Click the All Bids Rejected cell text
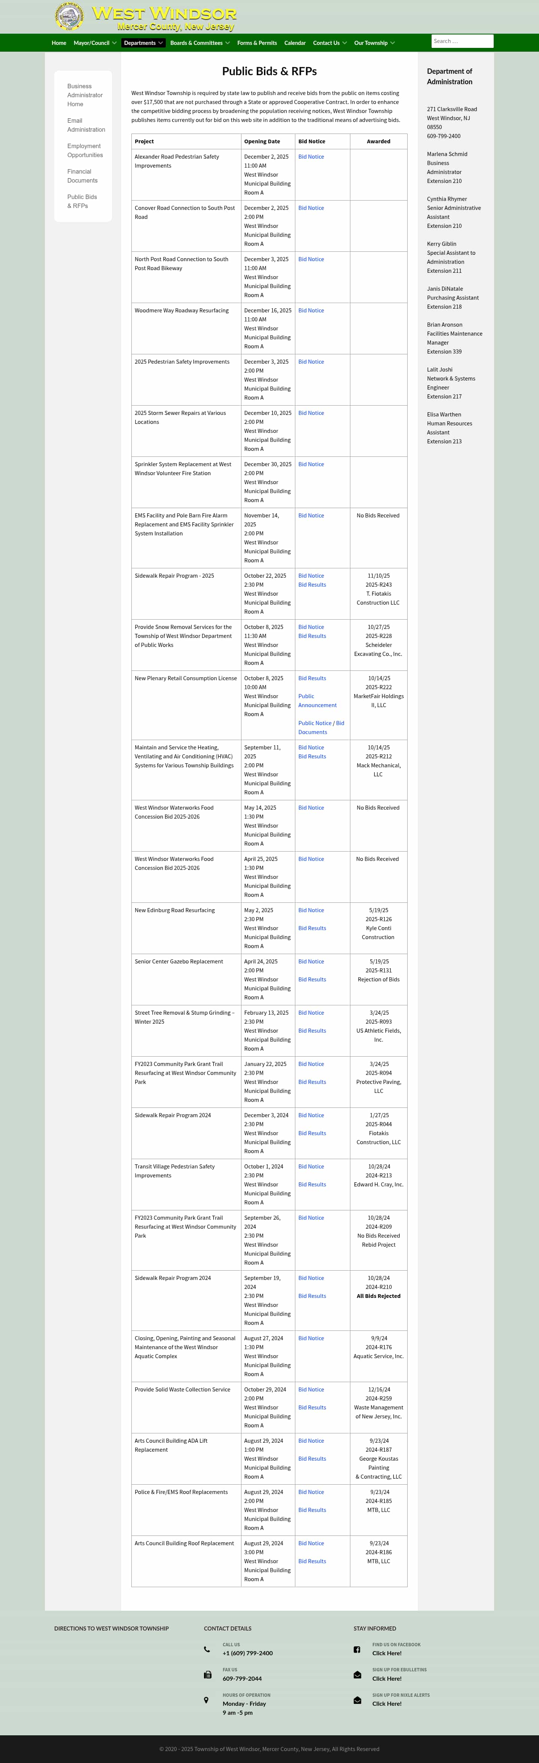The width and height of the screenshot is (539, 1763). [379, 1296]
